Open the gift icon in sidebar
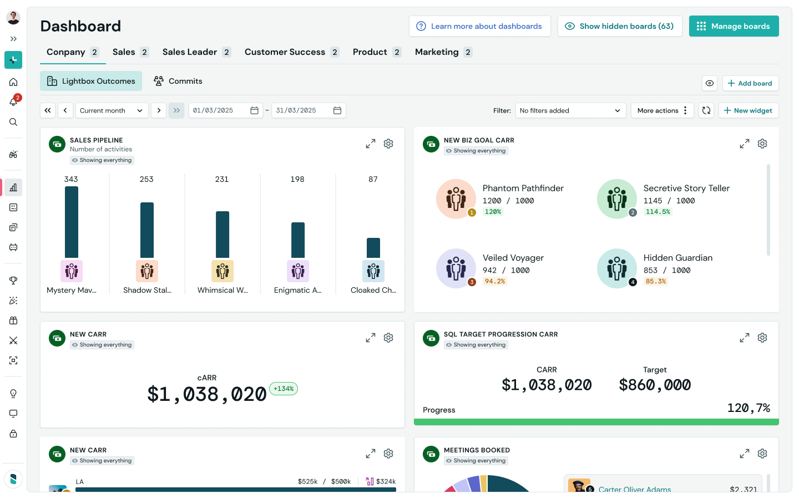 click(x=13, y=320)
